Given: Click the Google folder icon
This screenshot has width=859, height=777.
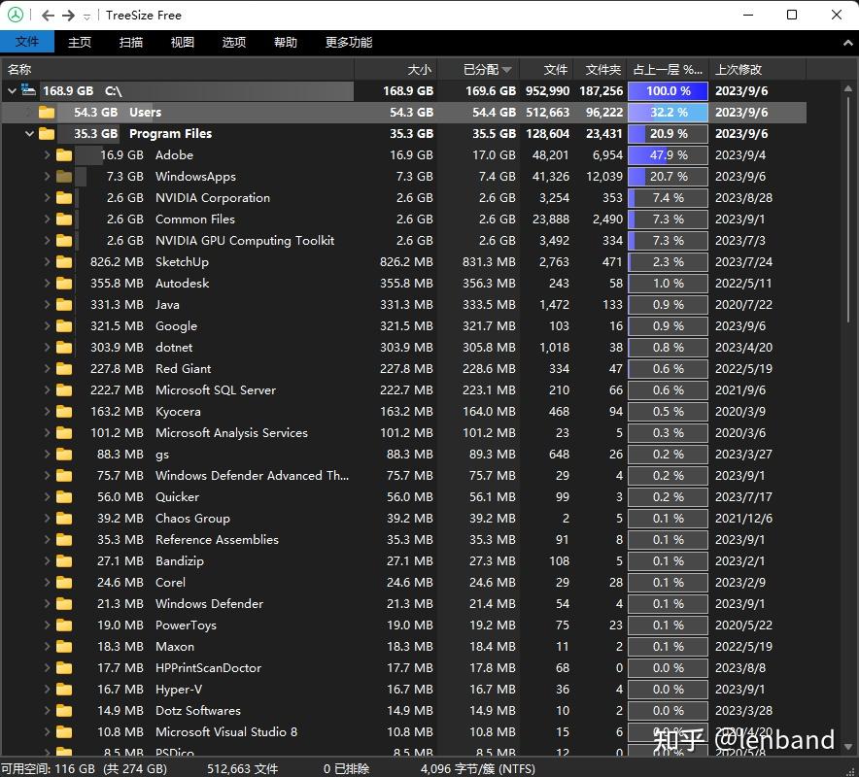Looking at the screenshot, I should coord(64,325).
